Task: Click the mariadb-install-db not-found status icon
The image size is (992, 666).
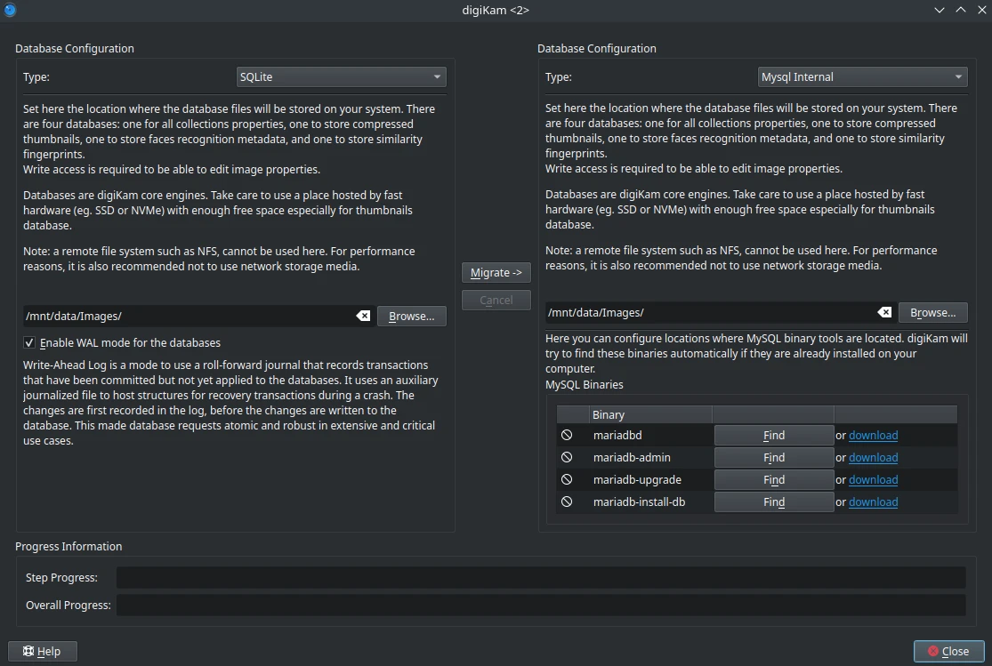Action: 567,502
